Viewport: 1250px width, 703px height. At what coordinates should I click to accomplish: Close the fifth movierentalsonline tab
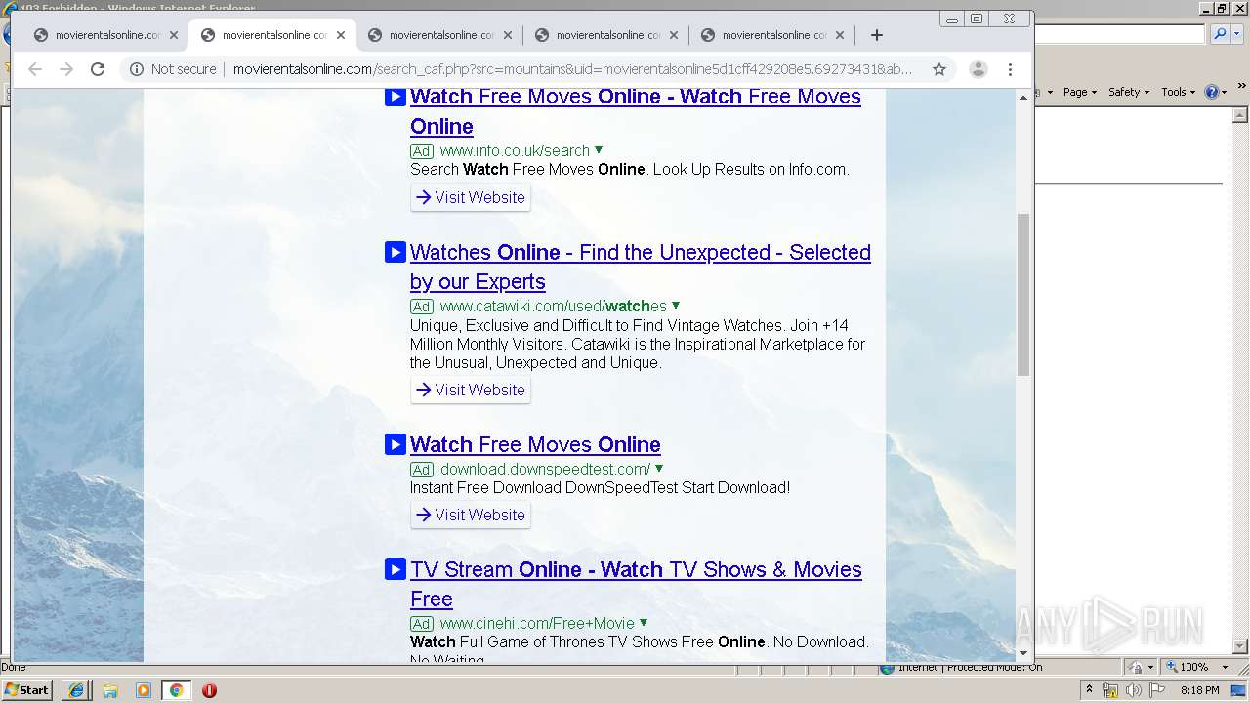840,35
